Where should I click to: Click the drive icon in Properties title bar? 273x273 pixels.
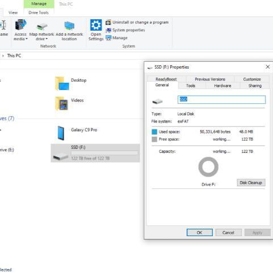pyautogui.click(x=150, y=68)
